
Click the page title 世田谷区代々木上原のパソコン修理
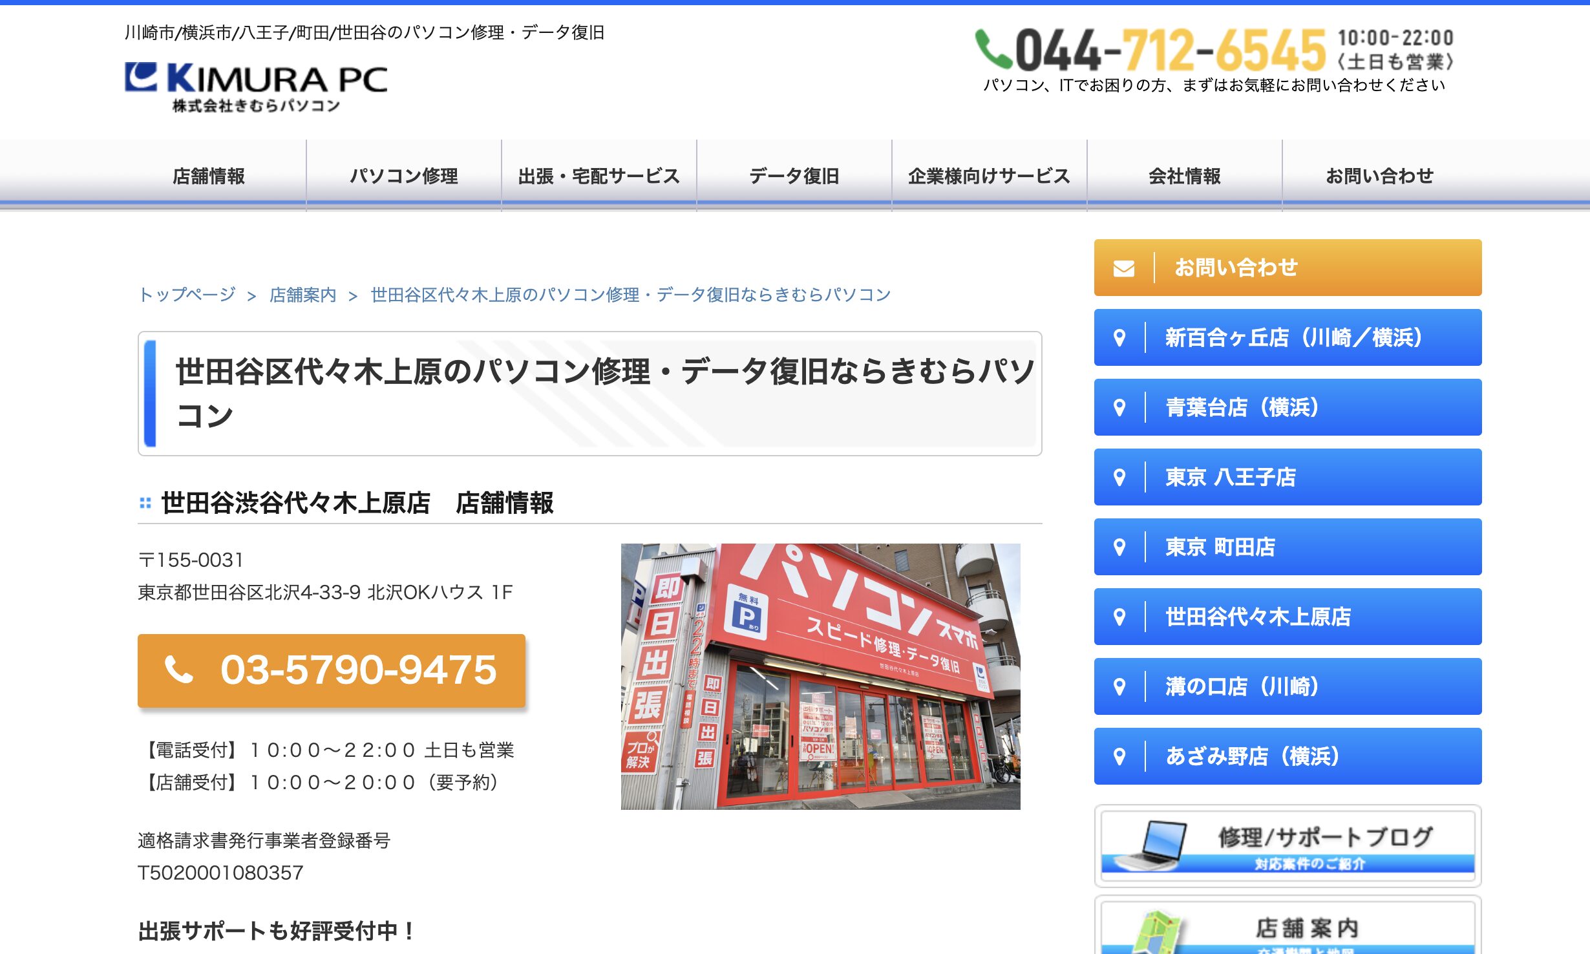(605, 394)
